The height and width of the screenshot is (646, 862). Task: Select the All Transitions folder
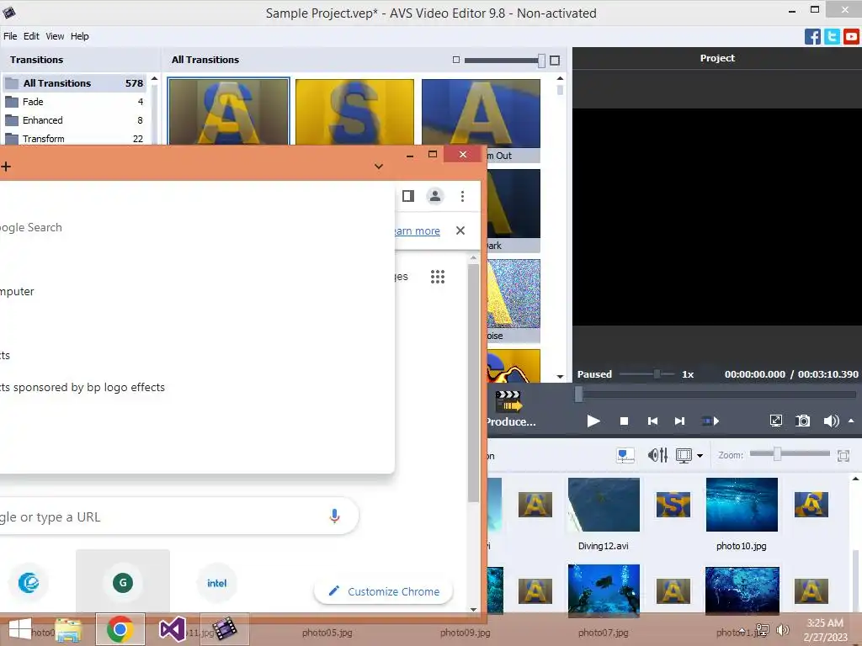pyautogui.click(x=75, y=83)
